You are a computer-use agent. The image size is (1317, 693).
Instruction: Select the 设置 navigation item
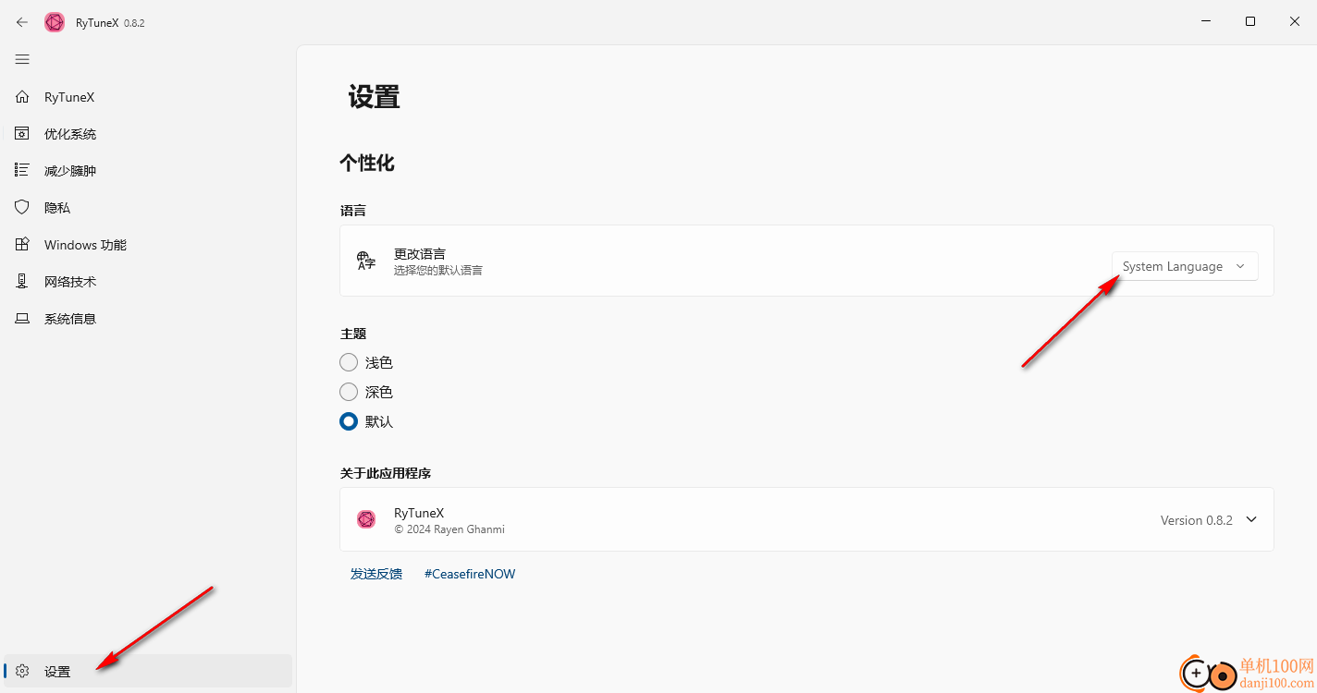(148, 672)
